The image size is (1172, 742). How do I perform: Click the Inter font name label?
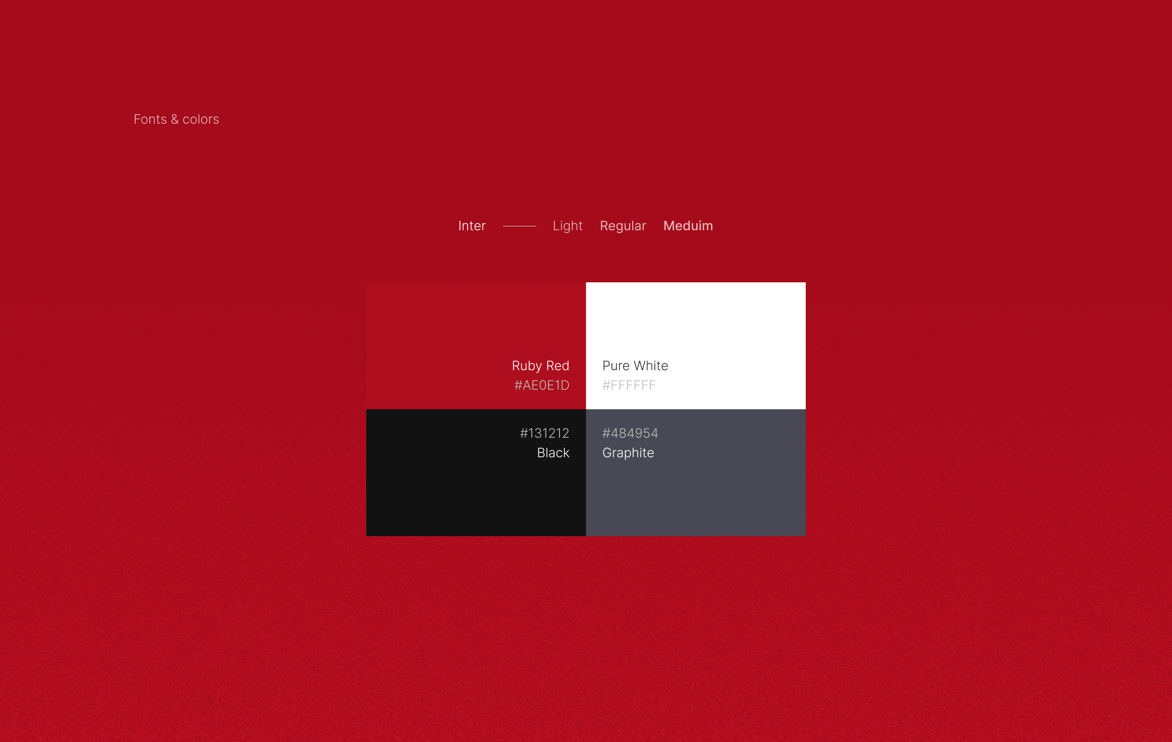point(472,226)
